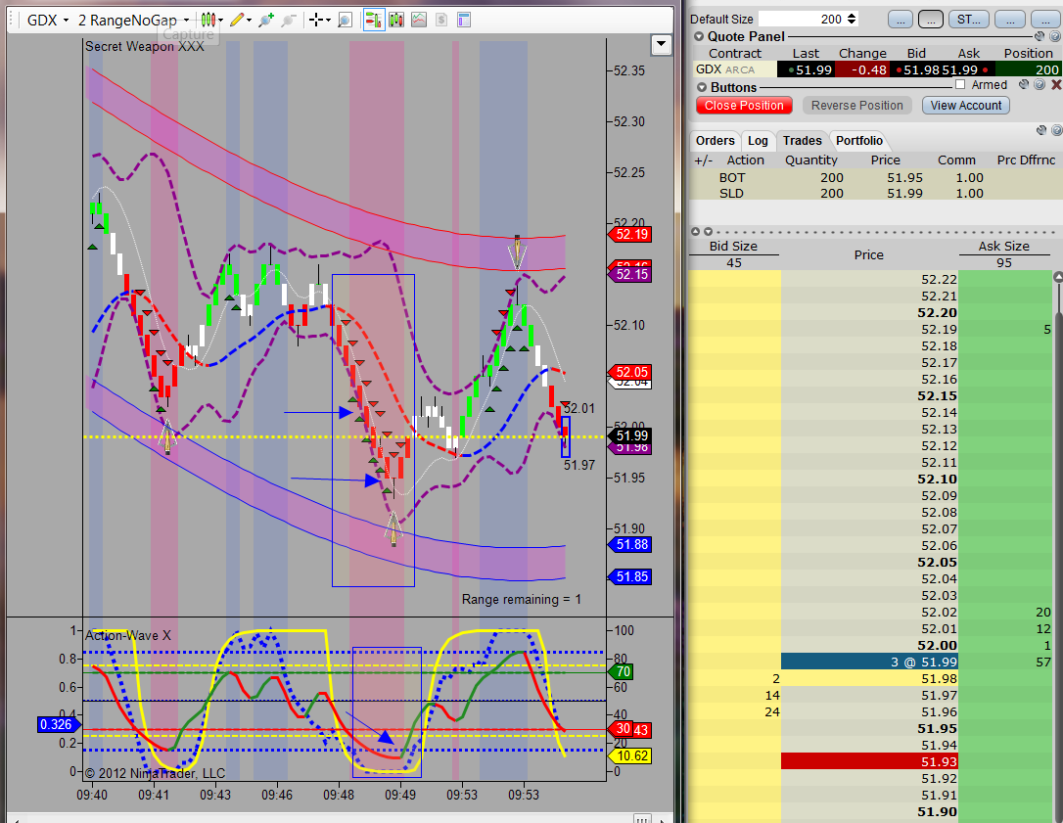Click Buttons panel help question icon
This screenshot has width=1063, height=823.
tap(1040, 85)
